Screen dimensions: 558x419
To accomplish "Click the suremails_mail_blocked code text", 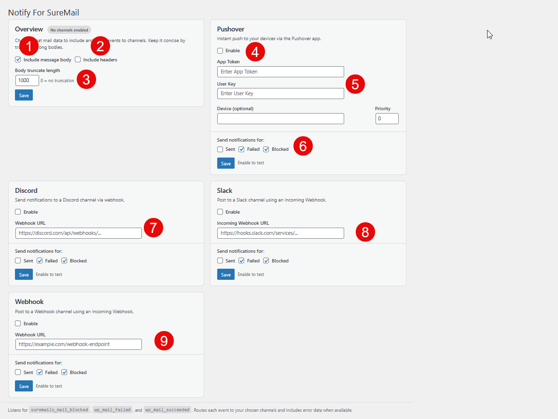I will point(59,410).
